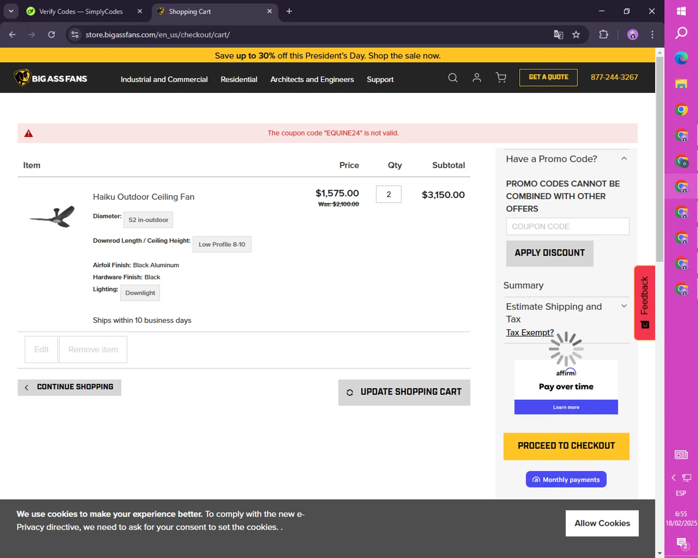The width and height of the screenshot is (698, 558).
Task: Focus the COUPON CODE input field
Action: coord(567,226)
